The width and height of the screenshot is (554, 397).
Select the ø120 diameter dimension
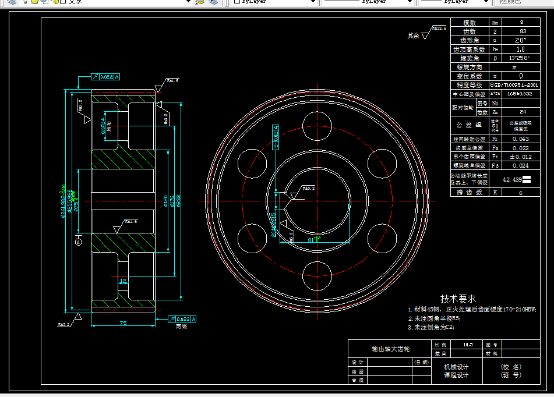click(x=165, y=201)
